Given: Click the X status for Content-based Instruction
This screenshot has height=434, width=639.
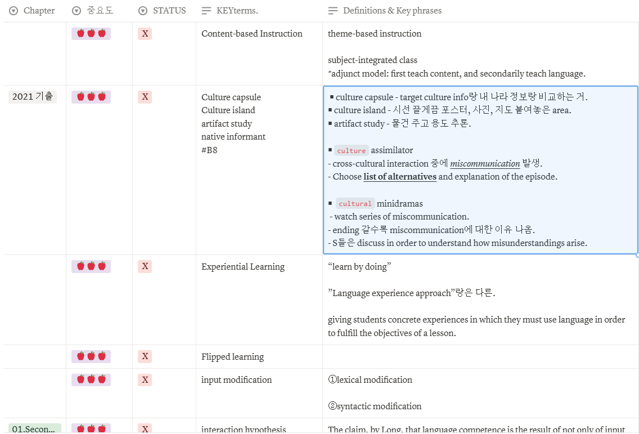Looking at the screenshot, I should click(145, 33).
